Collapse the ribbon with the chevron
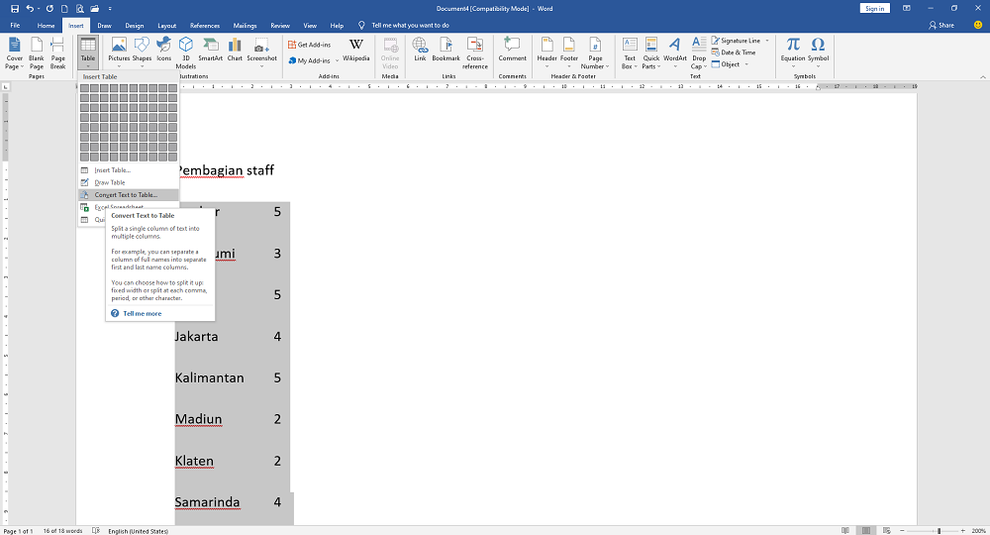This screenshot has width=990, height=535. [982, 77]
